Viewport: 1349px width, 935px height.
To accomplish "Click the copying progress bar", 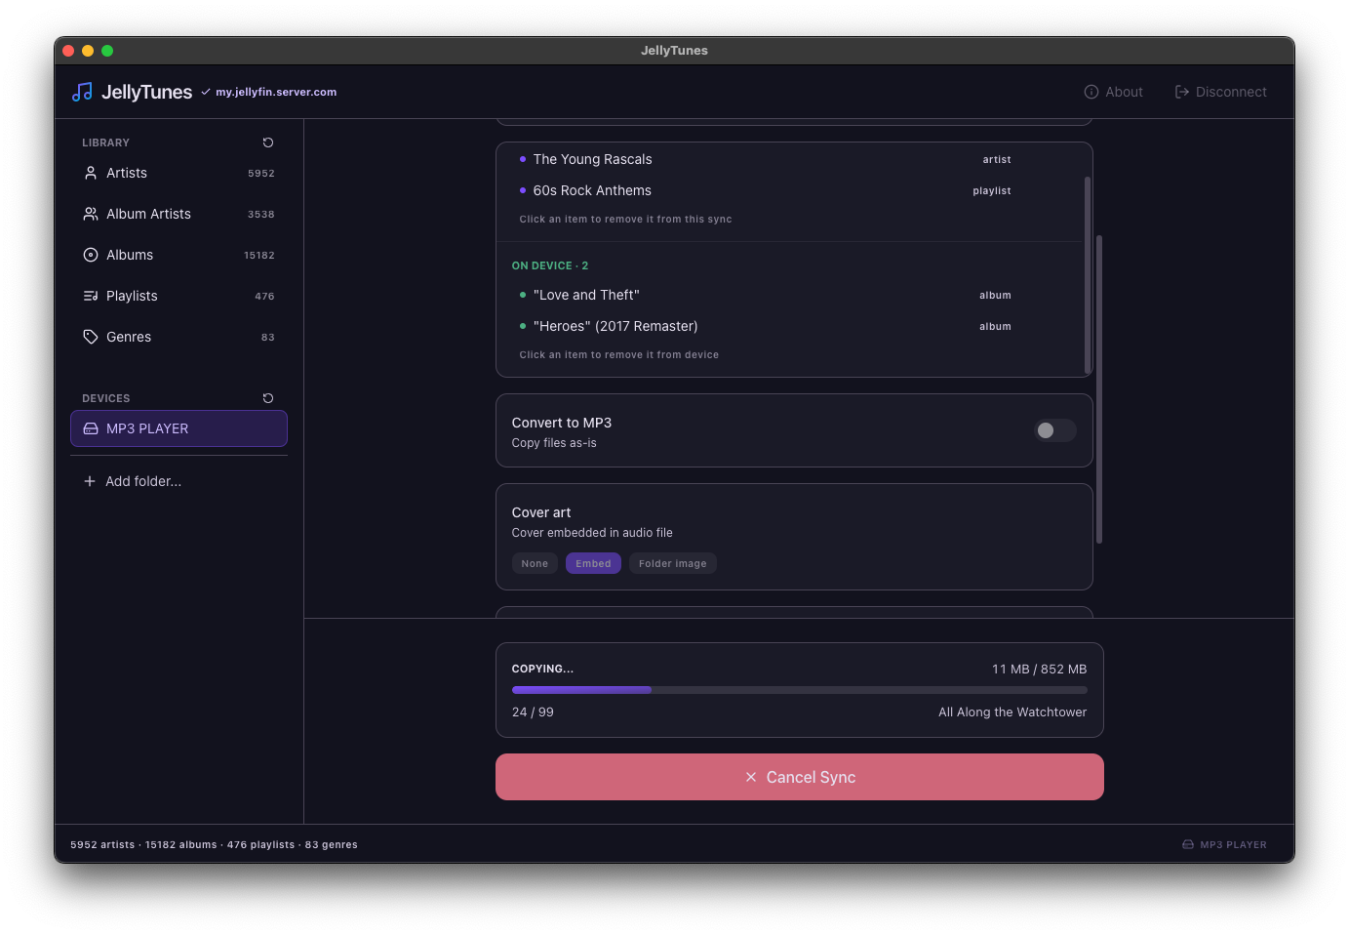I will (800, 690).
